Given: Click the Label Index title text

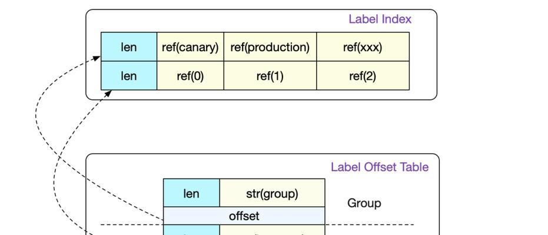Looking at the screenshot, I should 380,19.
